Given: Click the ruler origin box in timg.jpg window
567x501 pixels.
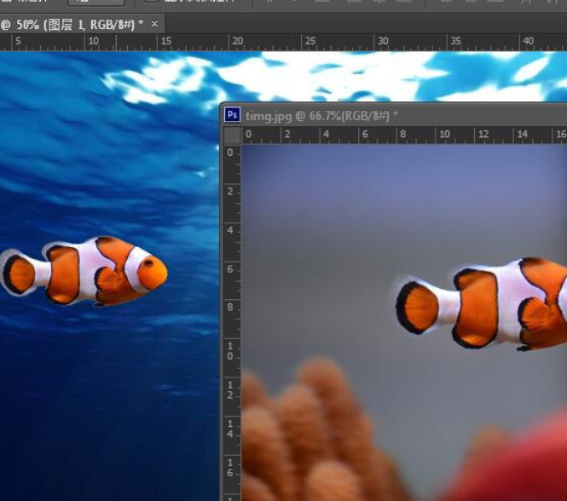Looking at the screenshot, I should pos(233,135).
